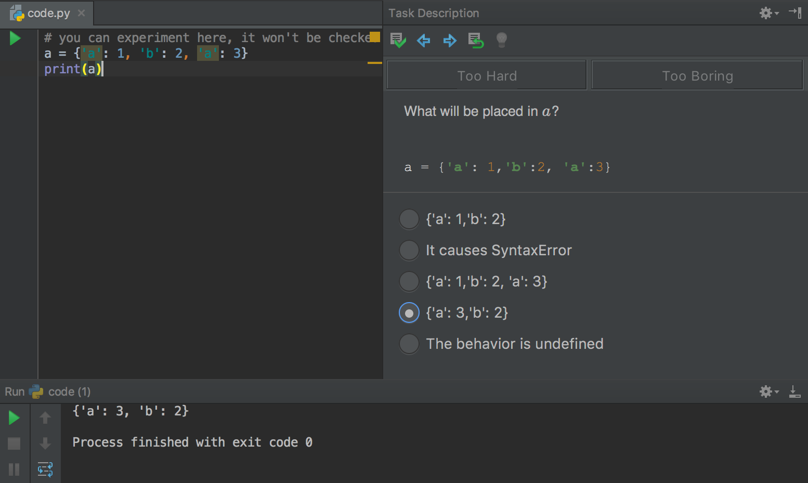Screen dimensions: 808x483
Task: Select answer {'a': 1,'b': 2}
Action: pos(409,219)
